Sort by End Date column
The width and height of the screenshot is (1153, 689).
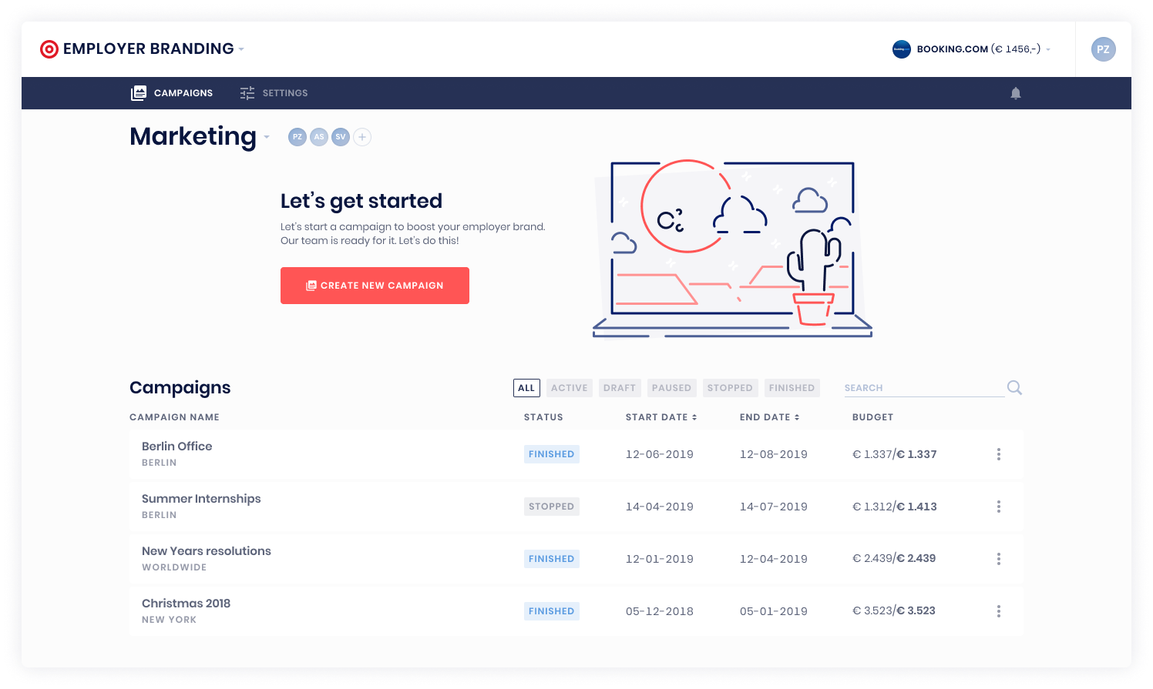769,417
